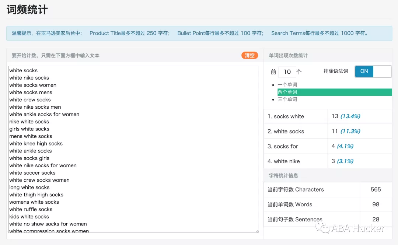This screenshot has height=245, width=398.
Task: Select the 一个单词 single-word option
Action: click(289, 84)
